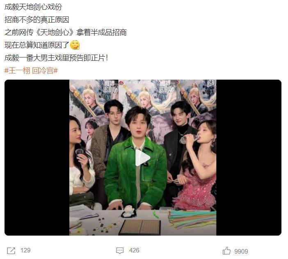Click the Weibo logo watermark in the video
Image resolution: width=288 pixels, height=259 pixels.
coord(121,83)
